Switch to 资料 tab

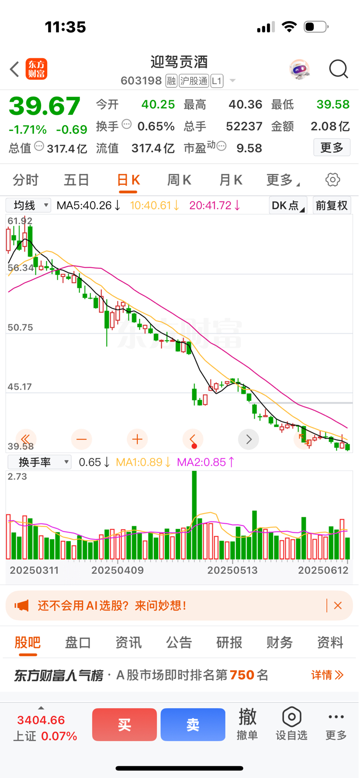pos(330,642)
